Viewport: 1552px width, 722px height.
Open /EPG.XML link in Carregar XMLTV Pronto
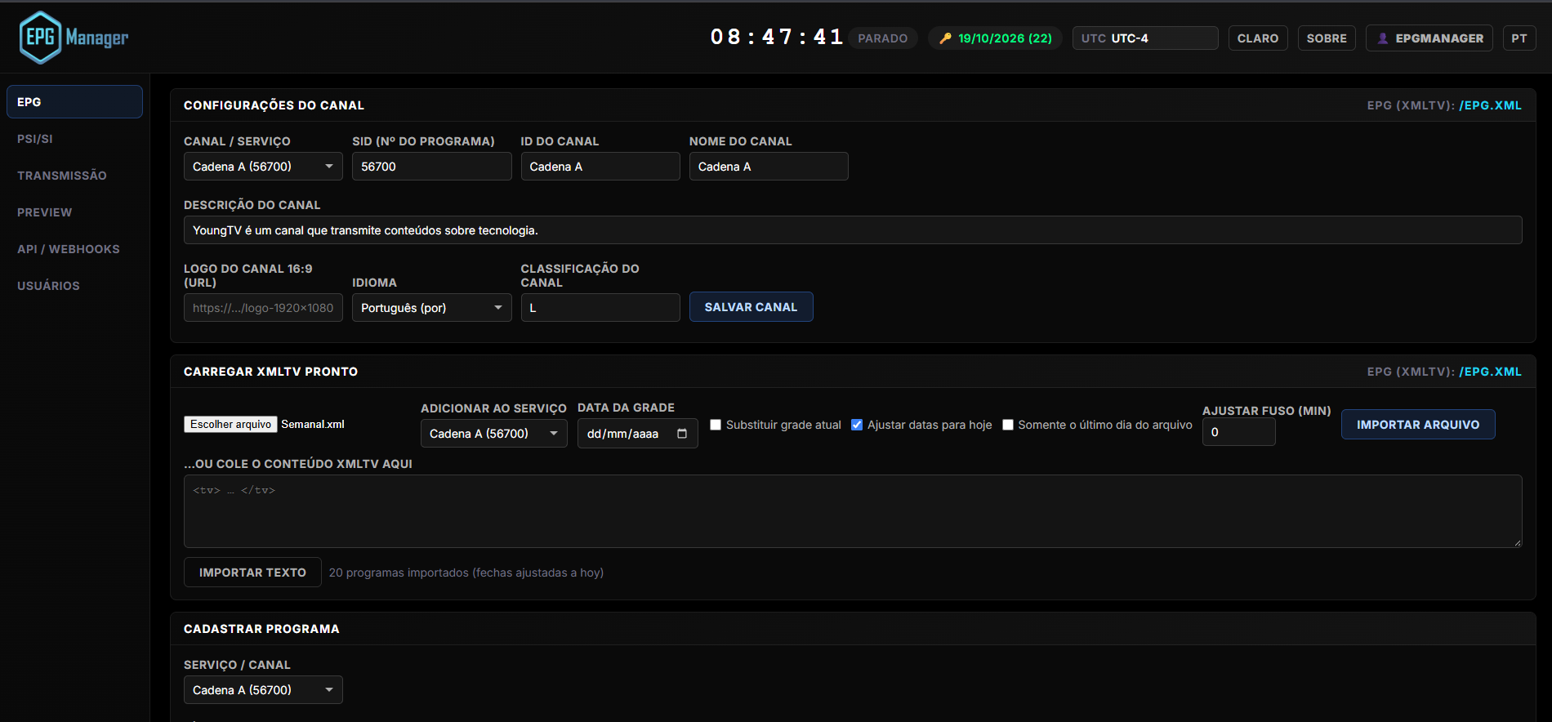tap(1491, 372)
